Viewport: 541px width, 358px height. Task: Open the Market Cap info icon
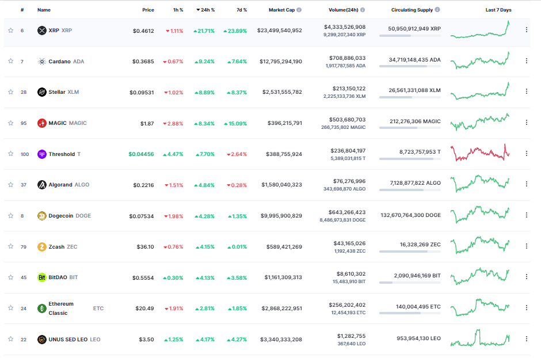(x=299, y=10)
